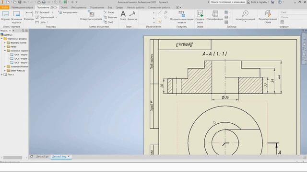Click the shopping cart icon in title bar
This screenshot has width=307, height=172.
pyautogui.click(x=272, y=2)
